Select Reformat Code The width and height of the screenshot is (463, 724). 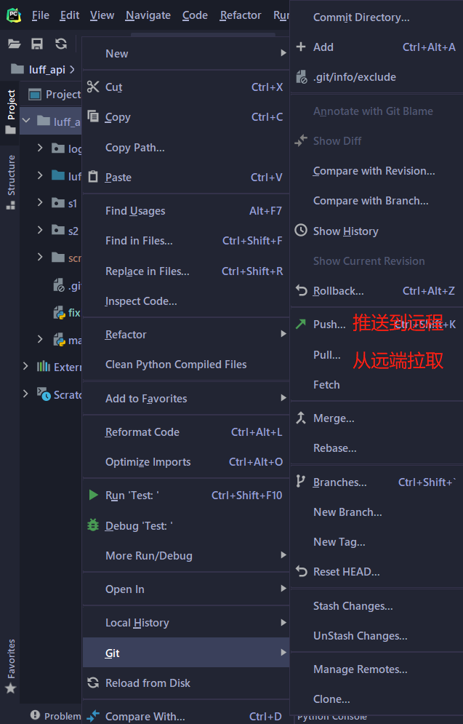(186, 432)
